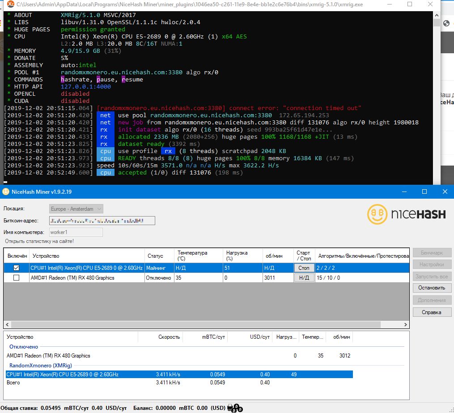454x413 pixels.
Task: Click AMD#1 Radeon row in lower stats list
Action: point(179,356)
